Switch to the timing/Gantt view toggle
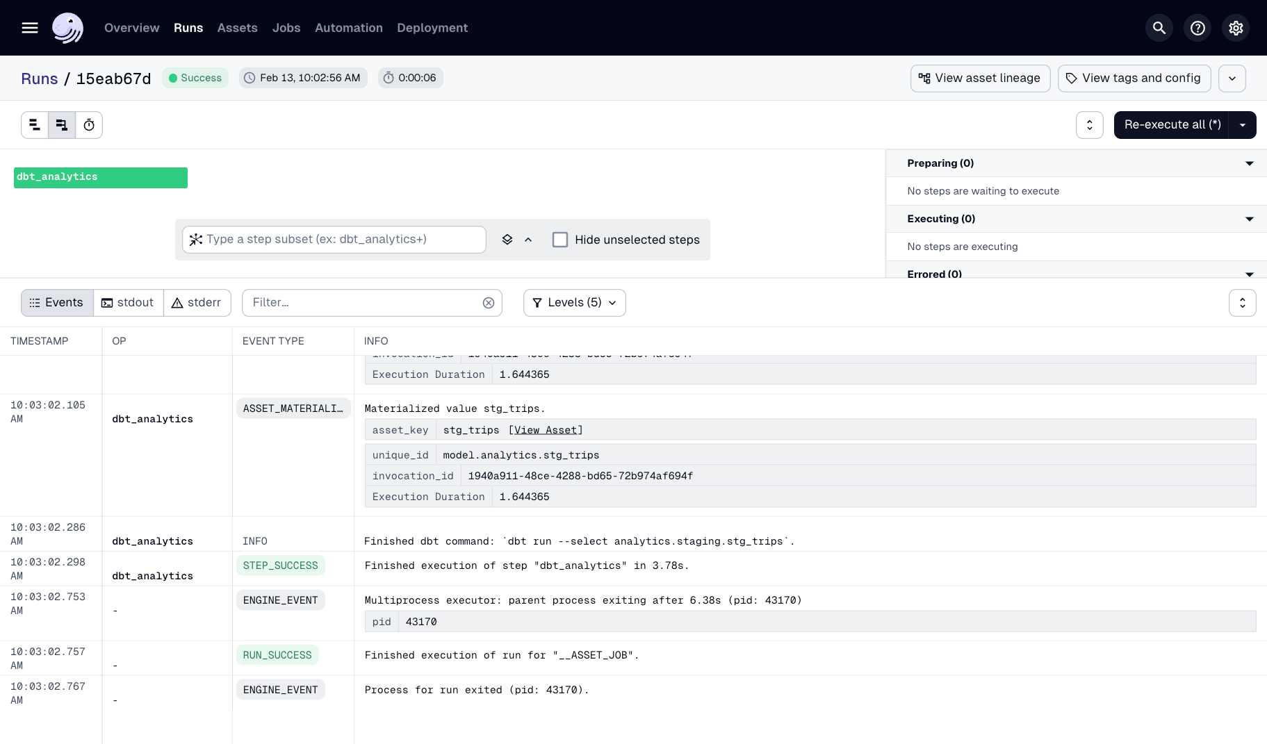The image size is (1267, 744). click(89, 125)
